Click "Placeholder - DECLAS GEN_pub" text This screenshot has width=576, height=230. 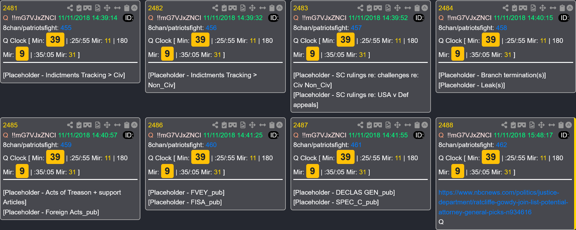pos(344,192)
